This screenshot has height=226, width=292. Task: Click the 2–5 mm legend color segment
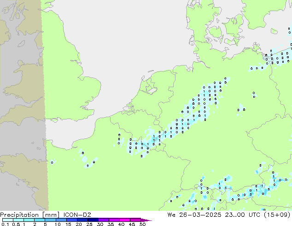coord(40,220)
